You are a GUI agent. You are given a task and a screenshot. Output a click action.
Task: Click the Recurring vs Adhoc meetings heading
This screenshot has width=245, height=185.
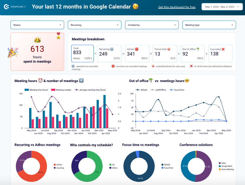(x=38, y=145)
